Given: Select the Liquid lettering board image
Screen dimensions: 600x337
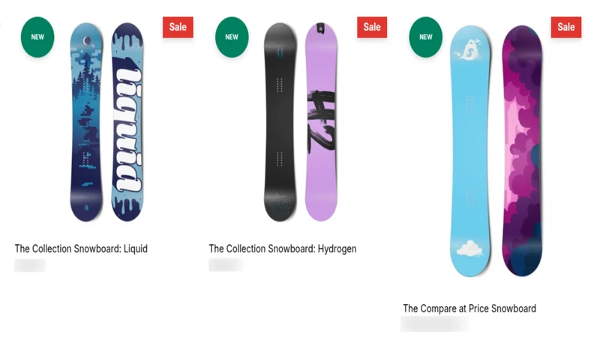Looking at the screenshot, I should [x=127, y=122].
